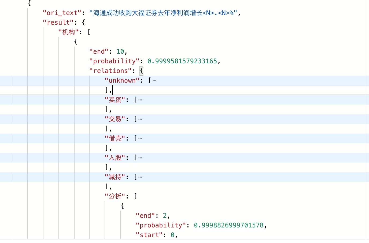Click the opening brace under "分析"
This screenshot has height=243, width=369.
click(122, 206)
